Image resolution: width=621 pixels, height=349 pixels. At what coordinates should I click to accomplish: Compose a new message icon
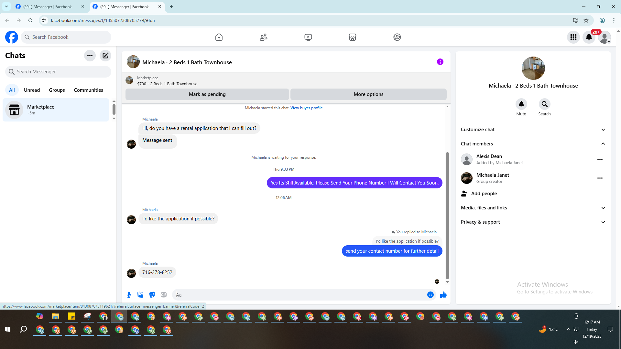click(x=105, y=56)
